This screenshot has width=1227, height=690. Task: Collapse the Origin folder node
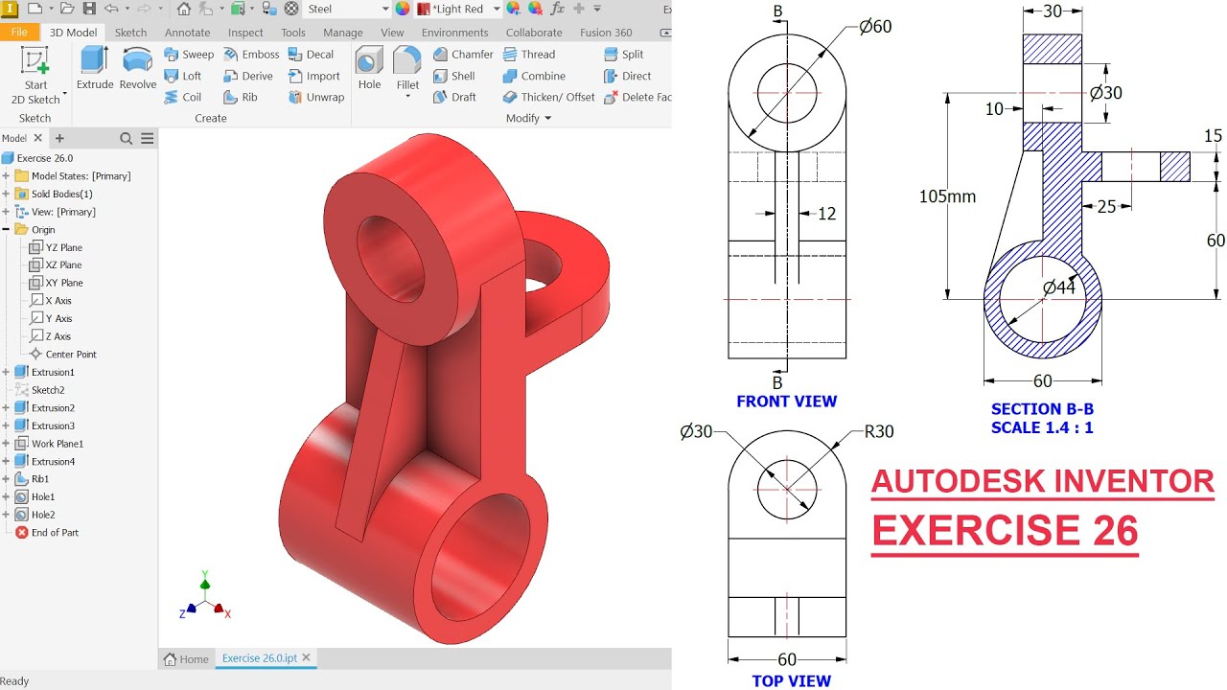tap(7, 230)
